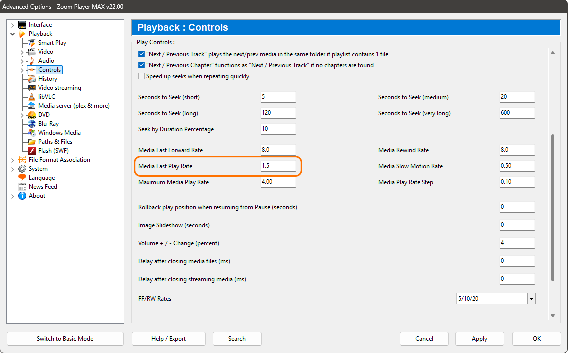Open the DVD settings section
The image size is (568, 353).
[x=31, y=114]
